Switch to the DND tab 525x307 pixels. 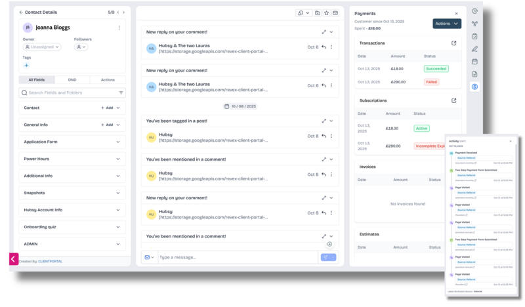point(72,79)
